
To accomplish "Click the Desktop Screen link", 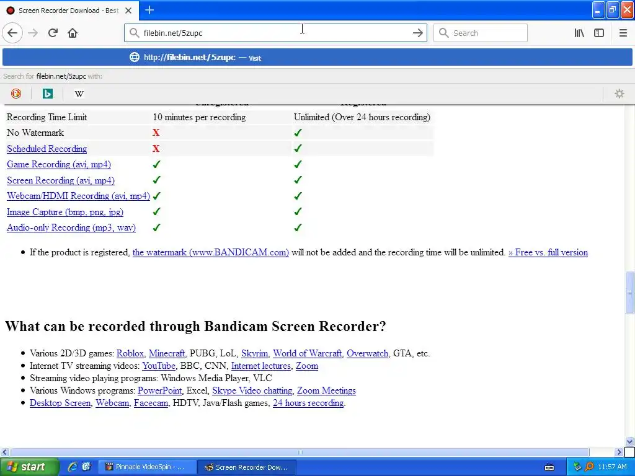I will (x=60, y=403).
